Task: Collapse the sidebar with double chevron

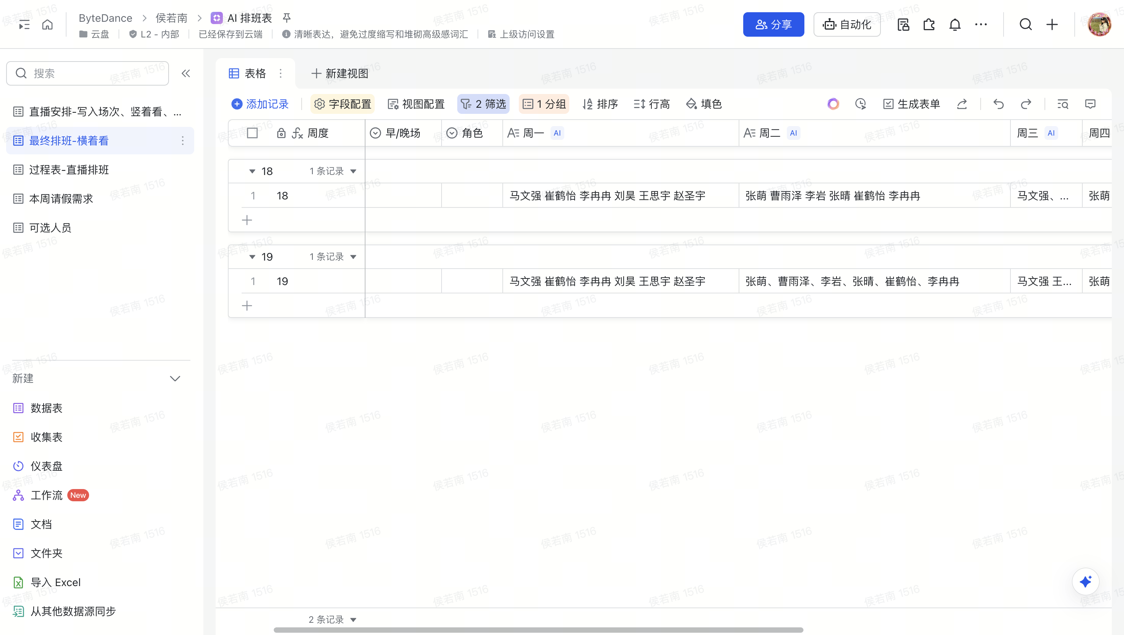Action: [186, 73]
